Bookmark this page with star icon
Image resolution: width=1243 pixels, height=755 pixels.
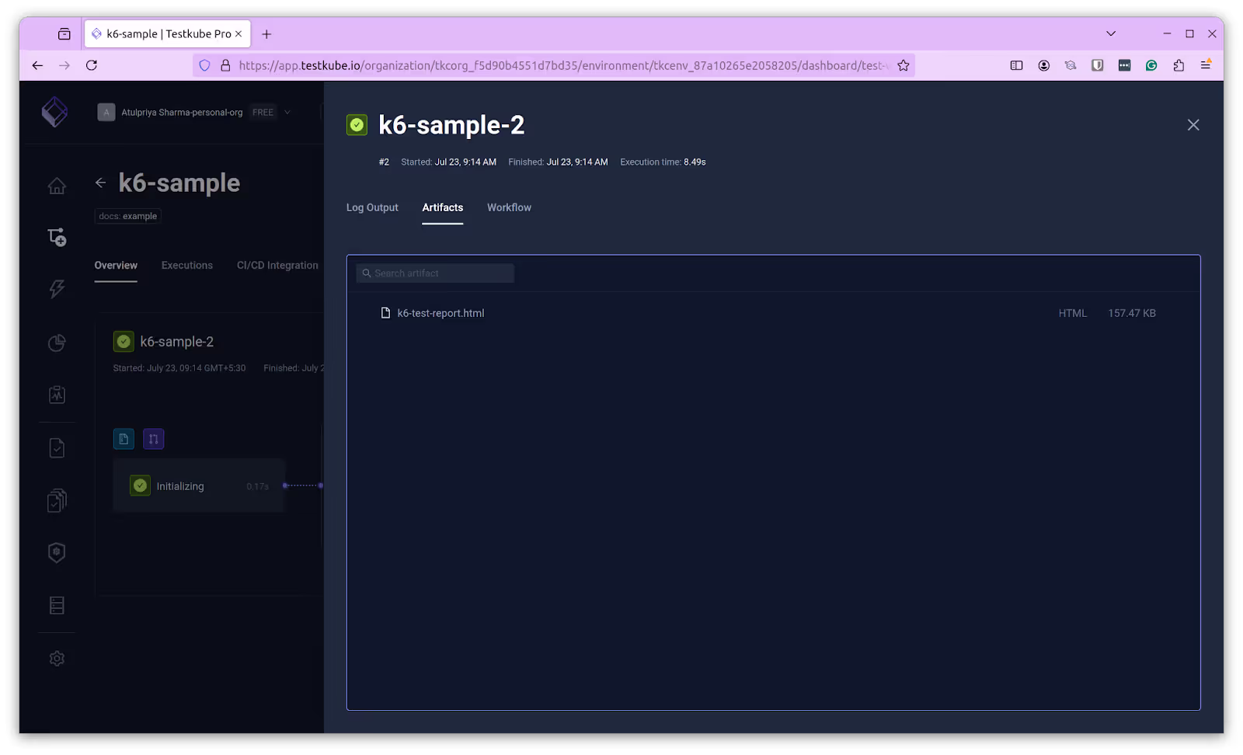(x=903, y=65)
